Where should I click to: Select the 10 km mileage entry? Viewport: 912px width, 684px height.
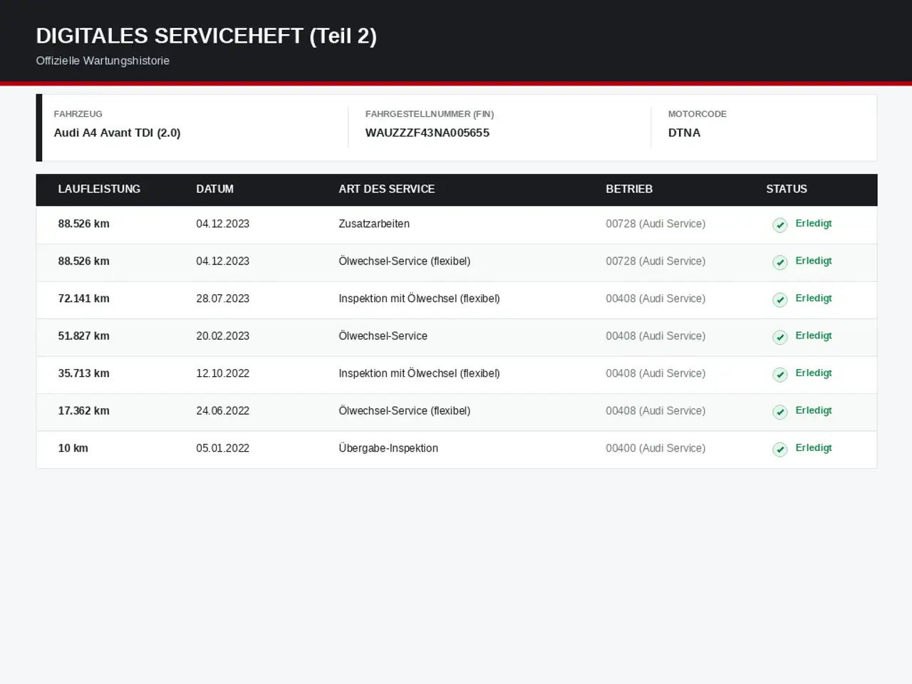tap(73, 448)
